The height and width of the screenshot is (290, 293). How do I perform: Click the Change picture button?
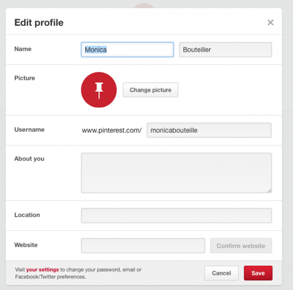[151, 90]
